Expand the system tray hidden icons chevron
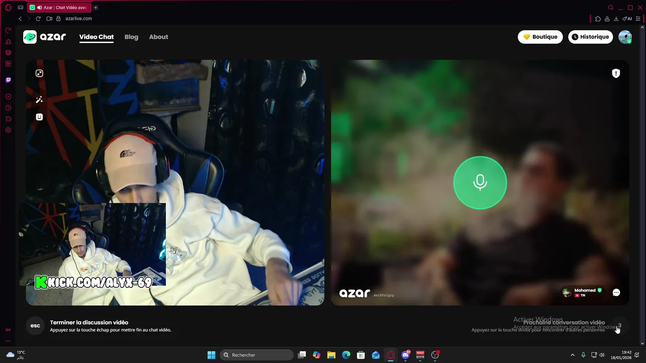Image resolution: width=646 pixels, height=363 pixels. click(x=572, y=355)
